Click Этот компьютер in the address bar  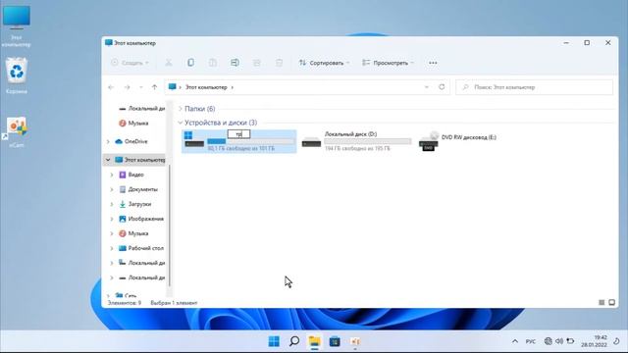click(206, 87)
